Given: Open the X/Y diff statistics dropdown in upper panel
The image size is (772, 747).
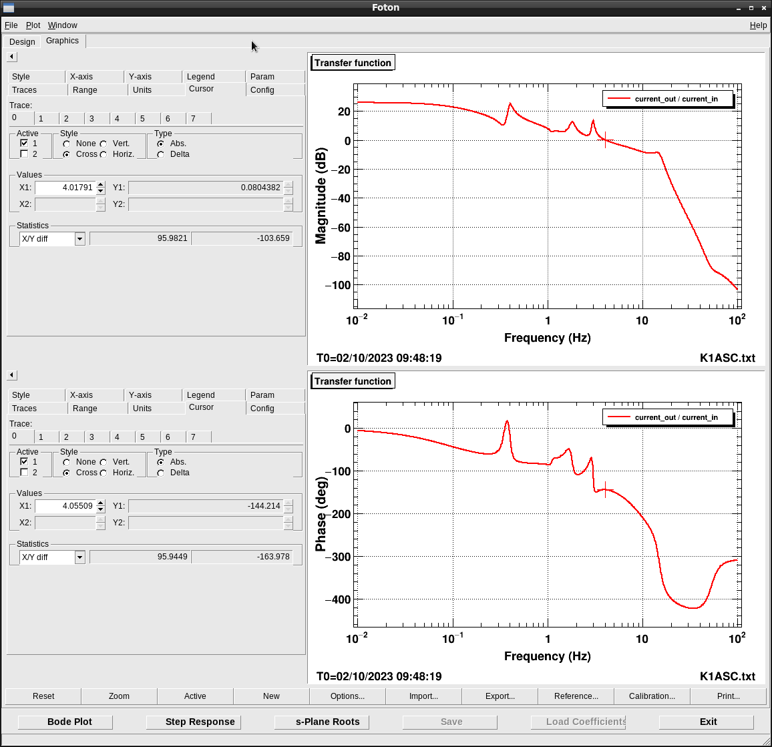Looking at the screenshot, I should click(80, 239).
